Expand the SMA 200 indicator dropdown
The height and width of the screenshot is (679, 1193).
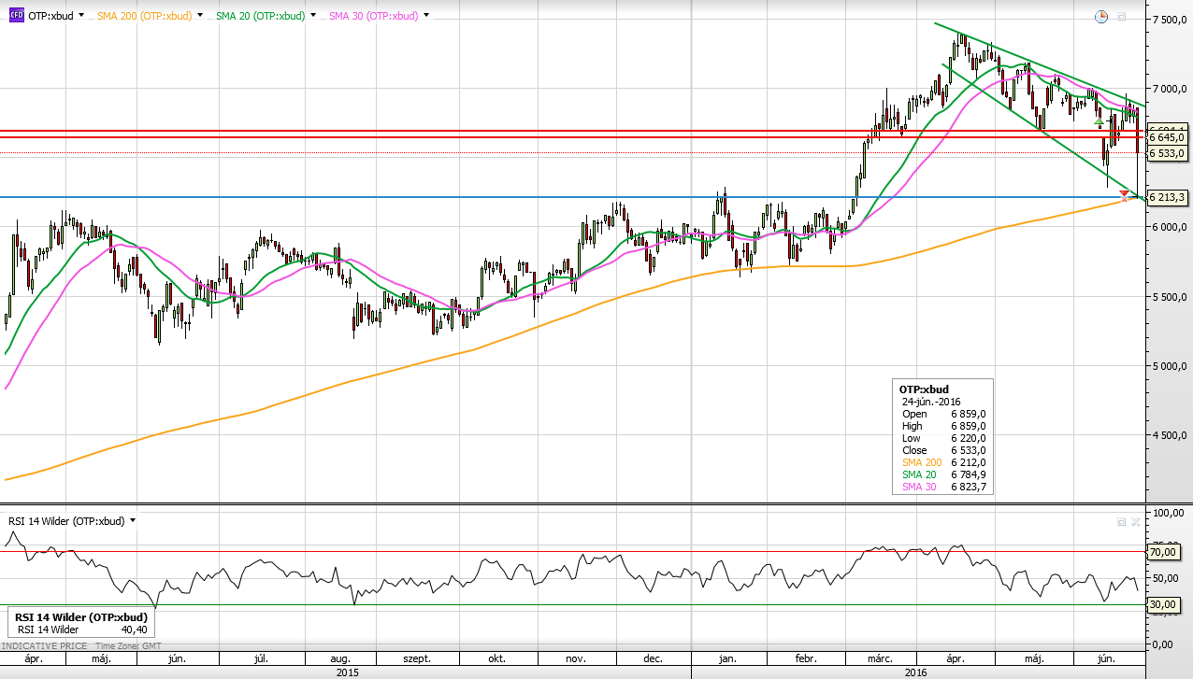pos(200,16)
